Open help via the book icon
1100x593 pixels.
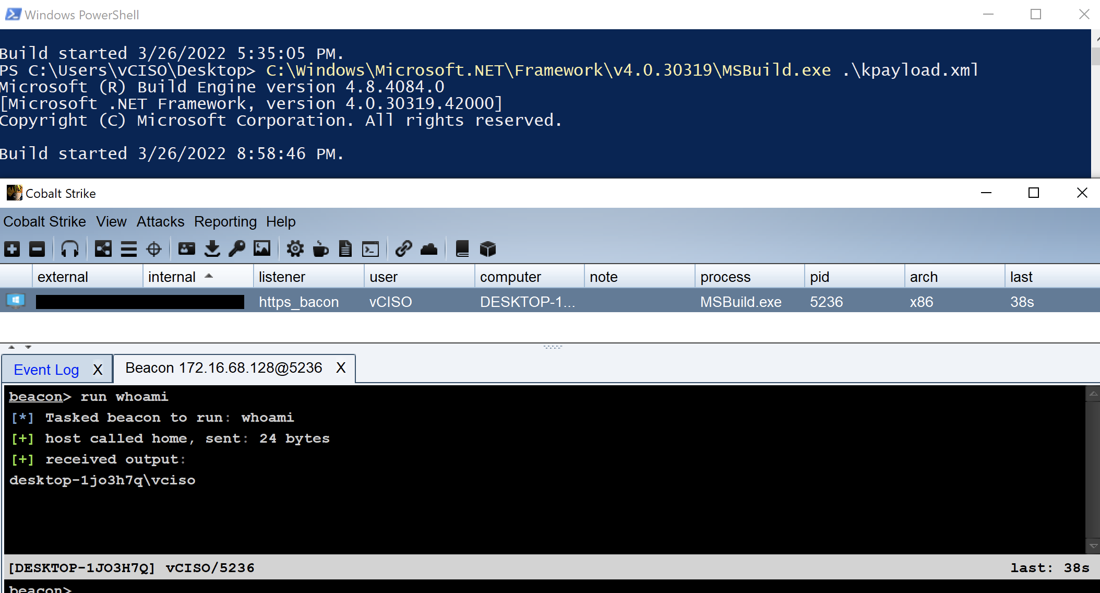pyautogui.click(x=462, y=249)
